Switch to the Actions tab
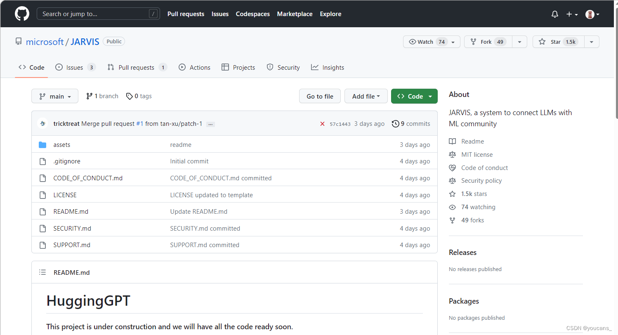This screenshot has height=335, width=618. 194,67
